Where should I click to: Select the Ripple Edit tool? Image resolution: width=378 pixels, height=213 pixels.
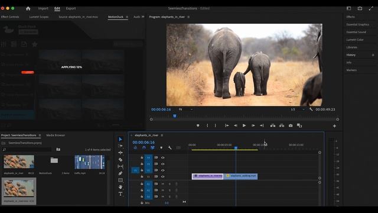(x=120, y=153)
